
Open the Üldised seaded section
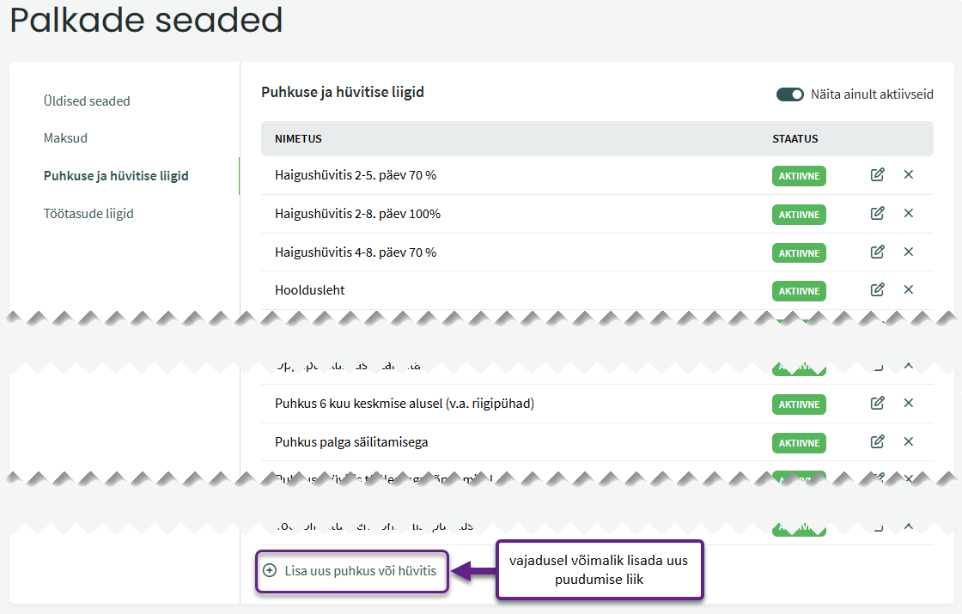87,101
